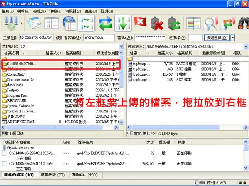This screenshot has height=186, width=249.
Task: Click the disconnect from server icon
Action: coord(157,24)
